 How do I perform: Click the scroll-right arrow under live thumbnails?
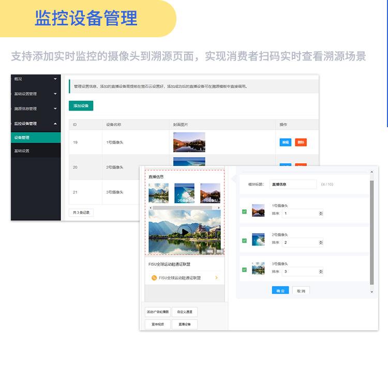pos(219,208)
